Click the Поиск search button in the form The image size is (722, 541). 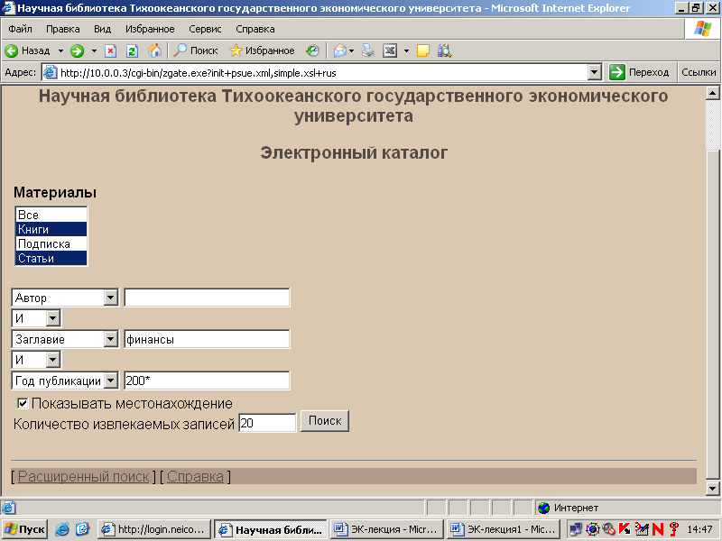coord(325,421)
